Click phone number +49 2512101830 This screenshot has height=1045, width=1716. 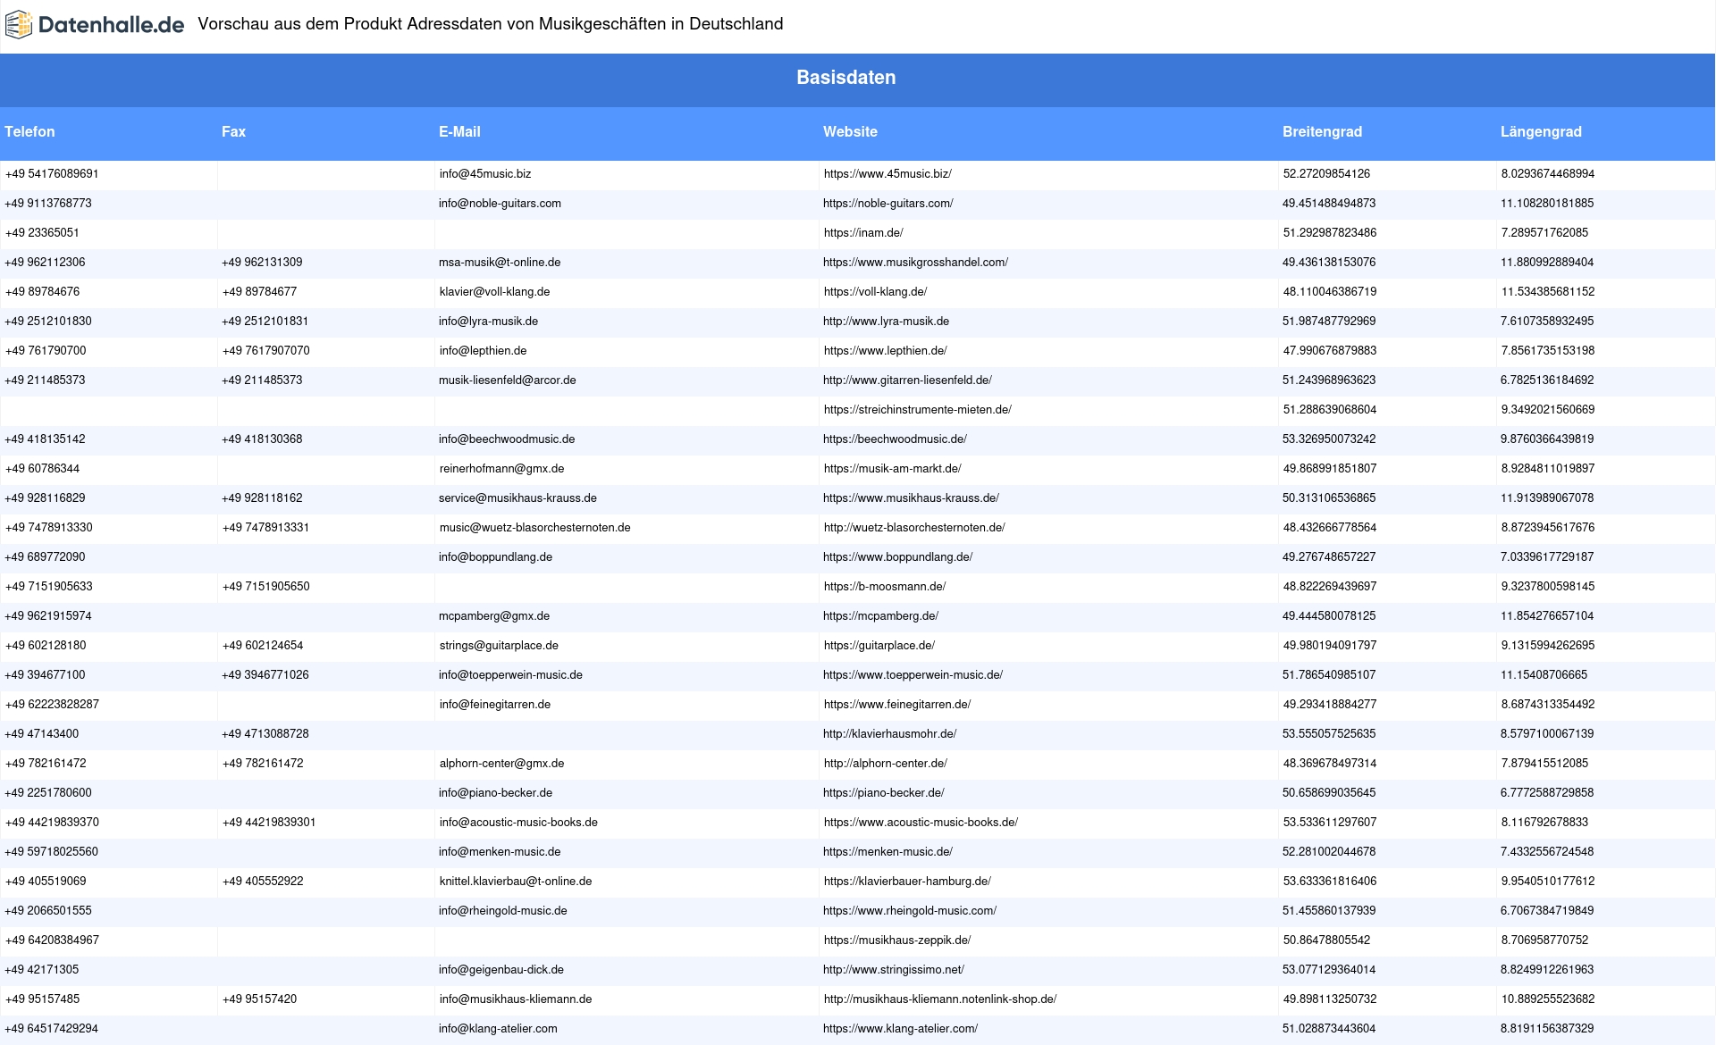click(x=48, y=322)
